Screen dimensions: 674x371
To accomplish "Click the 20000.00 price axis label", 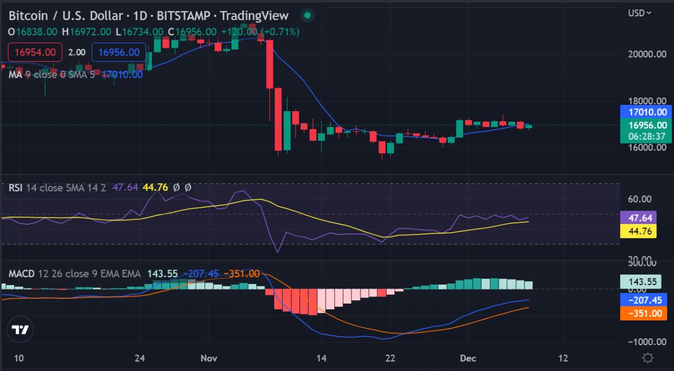I will (x=647, y=54).
